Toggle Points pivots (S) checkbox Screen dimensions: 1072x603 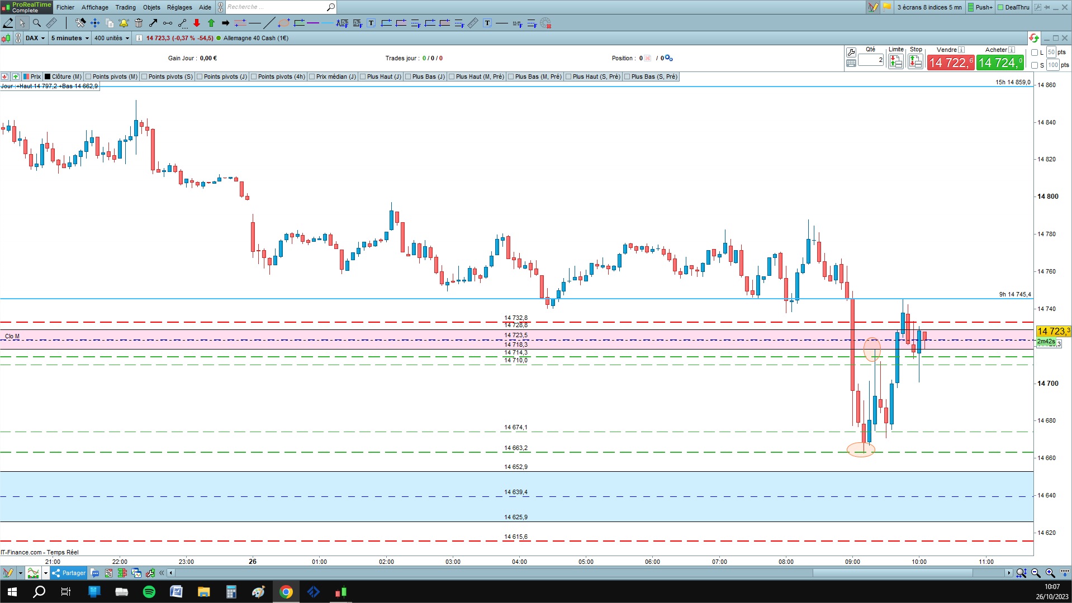(x=144, y=76)
